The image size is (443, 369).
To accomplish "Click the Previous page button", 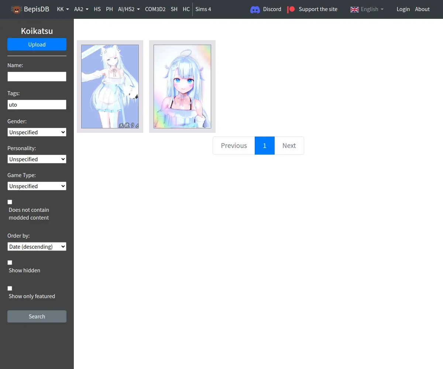I will click(x=234, y=145).
